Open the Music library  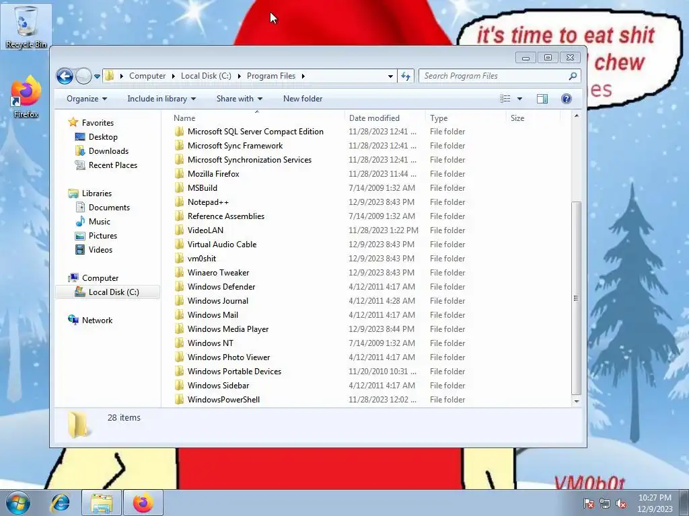(100, 222)
